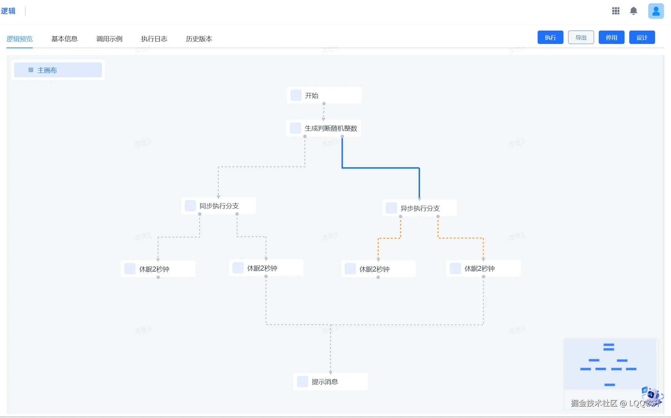
Task: Select the 生成判断随机整数 node icon
Action: pos(295,128)
